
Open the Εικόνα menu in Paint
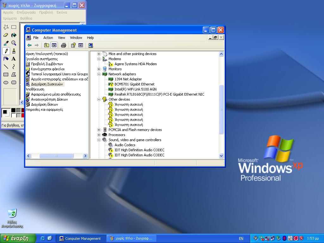tap(62, 12)
